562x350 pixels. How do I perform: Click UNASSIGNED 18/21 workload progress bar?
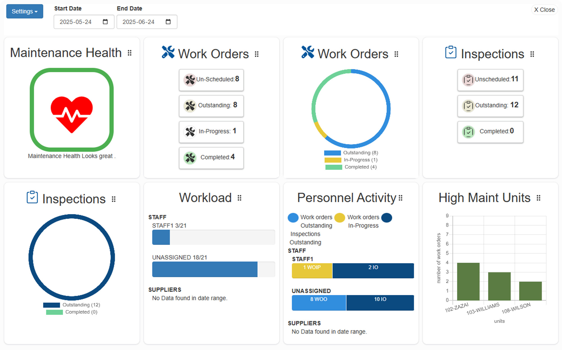pyautogui.click(x=213, y=269)
